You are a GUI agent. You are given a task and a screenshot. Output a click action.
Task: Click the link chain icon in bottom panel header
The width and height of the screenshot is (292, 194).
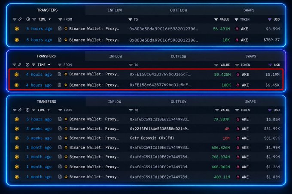click(x=20, y=110)
